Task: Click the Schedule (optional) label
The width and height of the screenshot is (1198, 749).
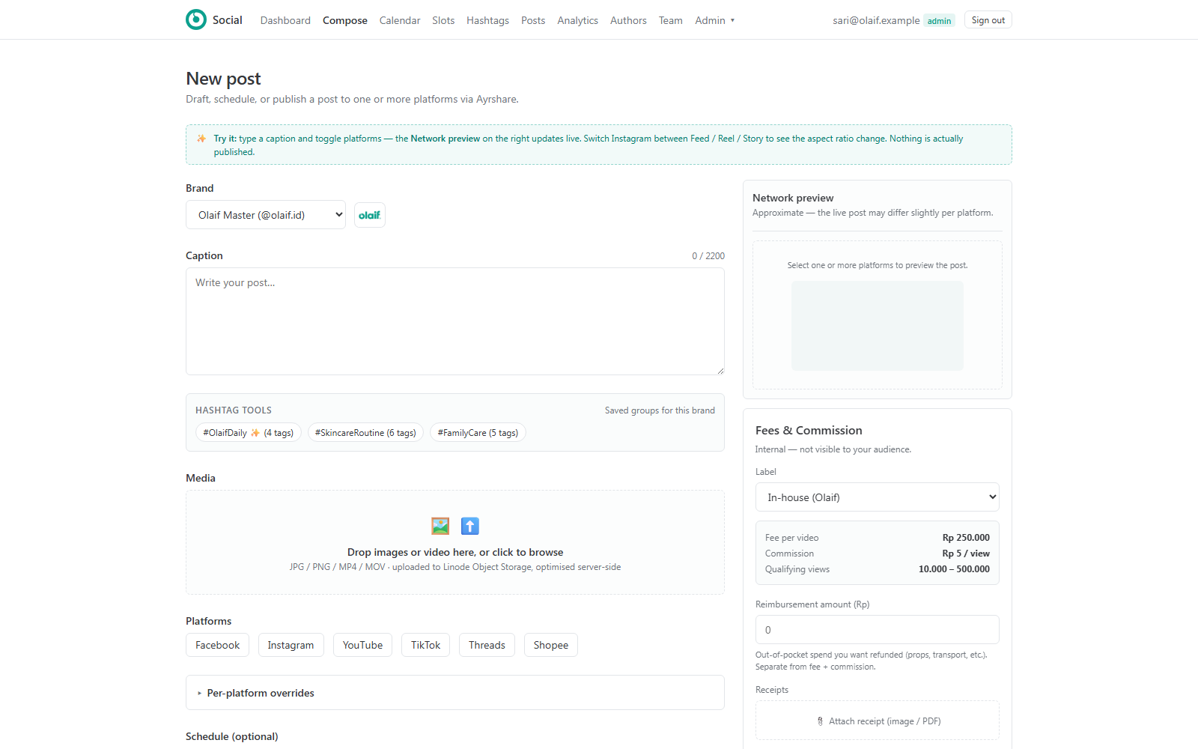Action: (232, 736)
